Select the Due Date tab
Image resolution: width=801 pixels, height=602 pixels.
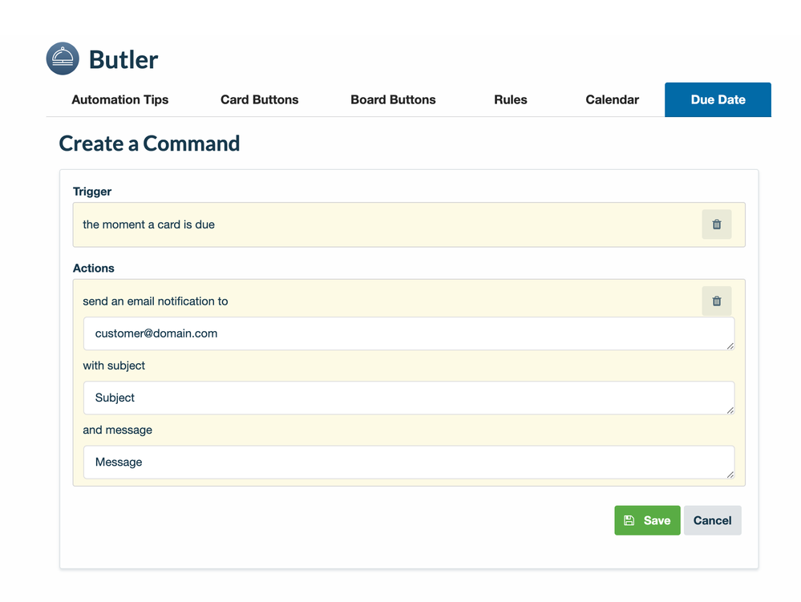[718, 99]
